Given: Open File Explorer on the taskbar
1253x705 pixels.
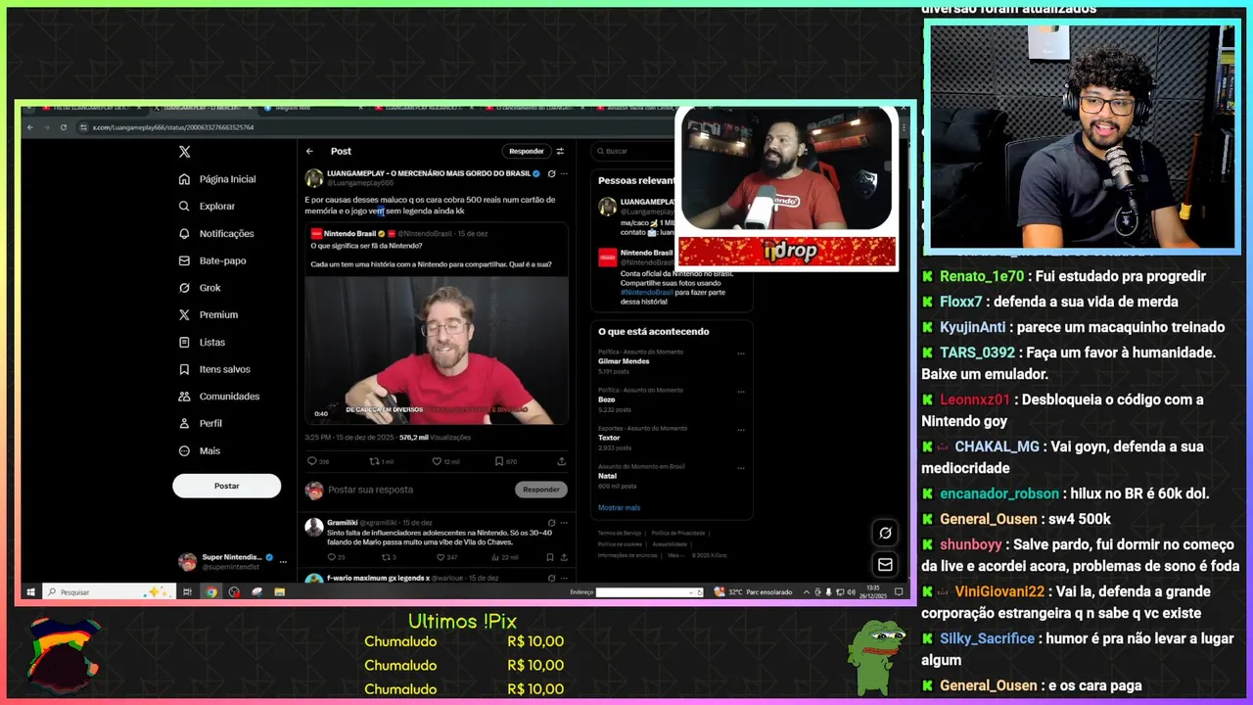Looking at the screenshot, I should tap(279, 591).
